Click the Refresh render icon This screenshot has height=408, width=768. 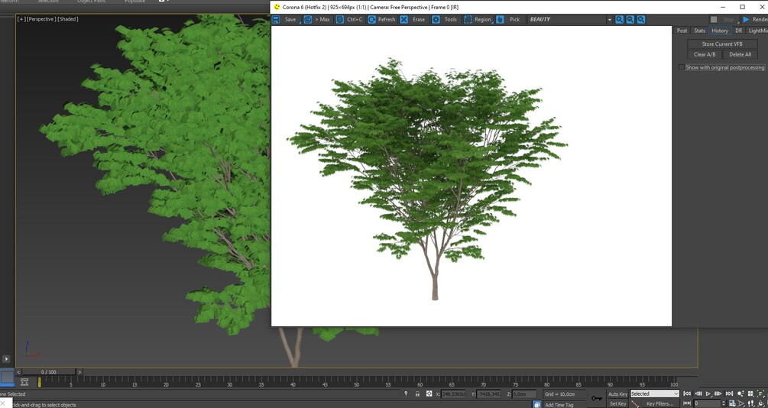(371, 20)
